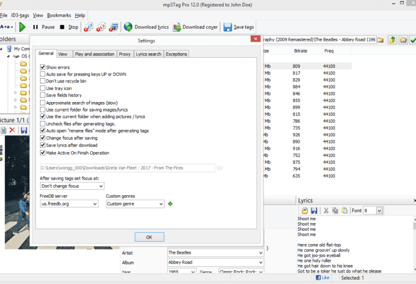Screen dimensions: 416x284
Task: Toggle Make Active On Finish Operation
Action: pos(43,153)
